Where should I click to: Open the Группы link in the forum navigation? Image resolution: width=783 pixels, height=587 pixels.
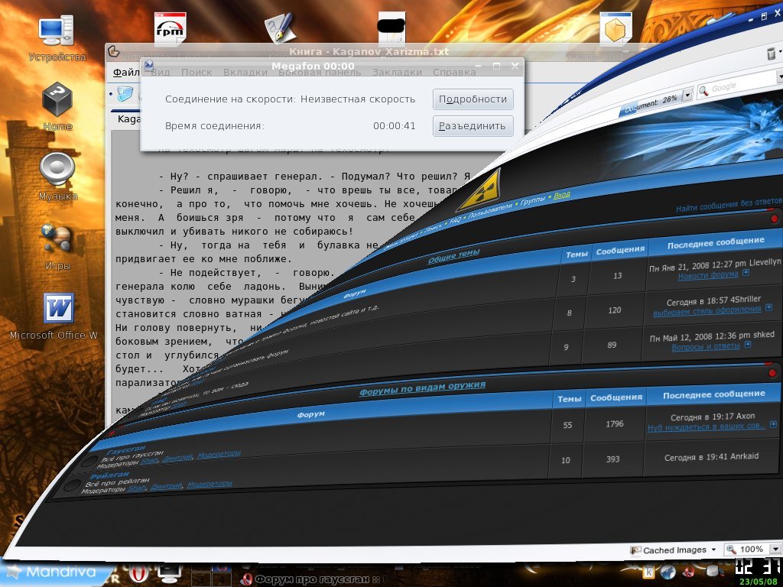tap(532, 202)
